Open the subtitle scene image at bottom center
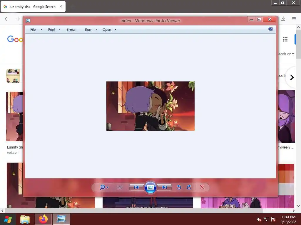301x225 pixels. [x=148, y=203]
